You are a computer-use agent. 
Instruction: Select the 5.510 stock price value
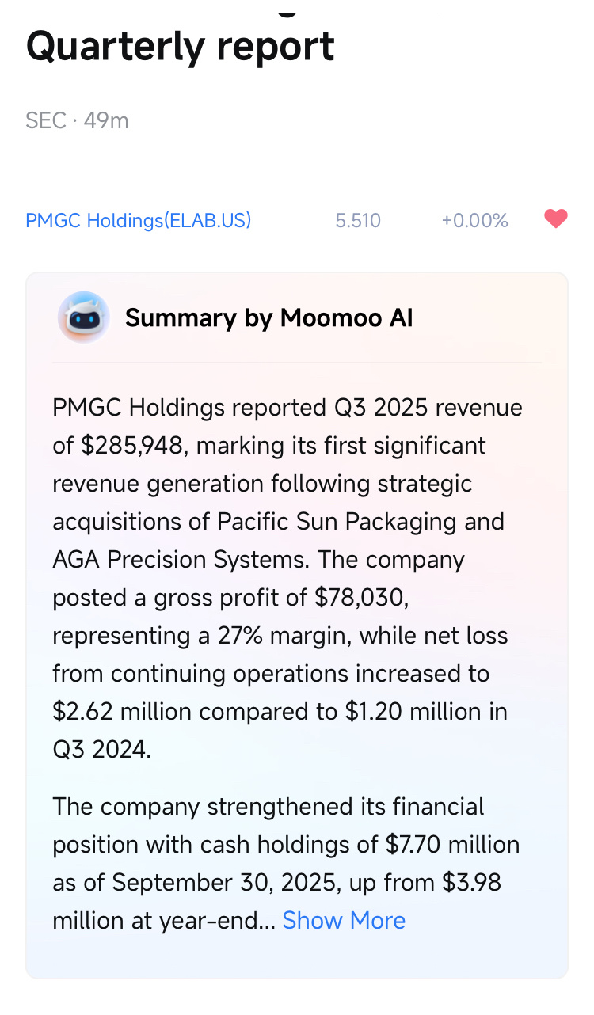(x=358, y=220)
